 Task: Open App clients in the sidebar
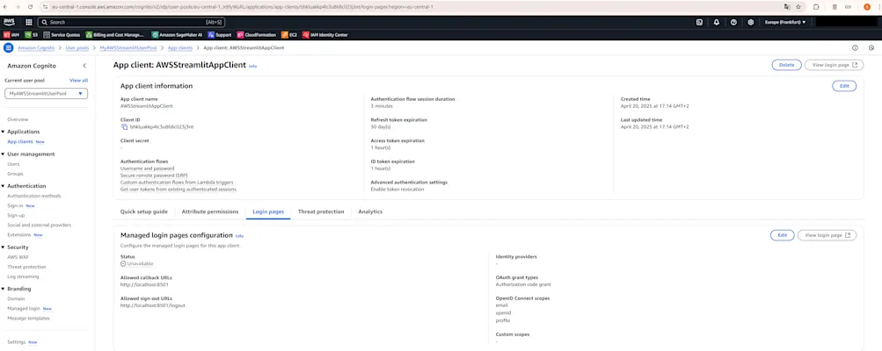19,141
